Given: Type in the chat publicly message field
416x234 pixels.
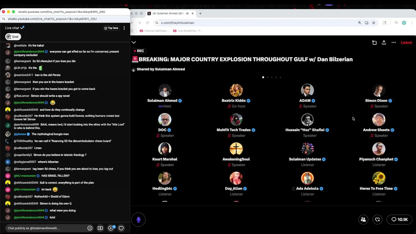Looking at the screenshot, I should 45,228.
